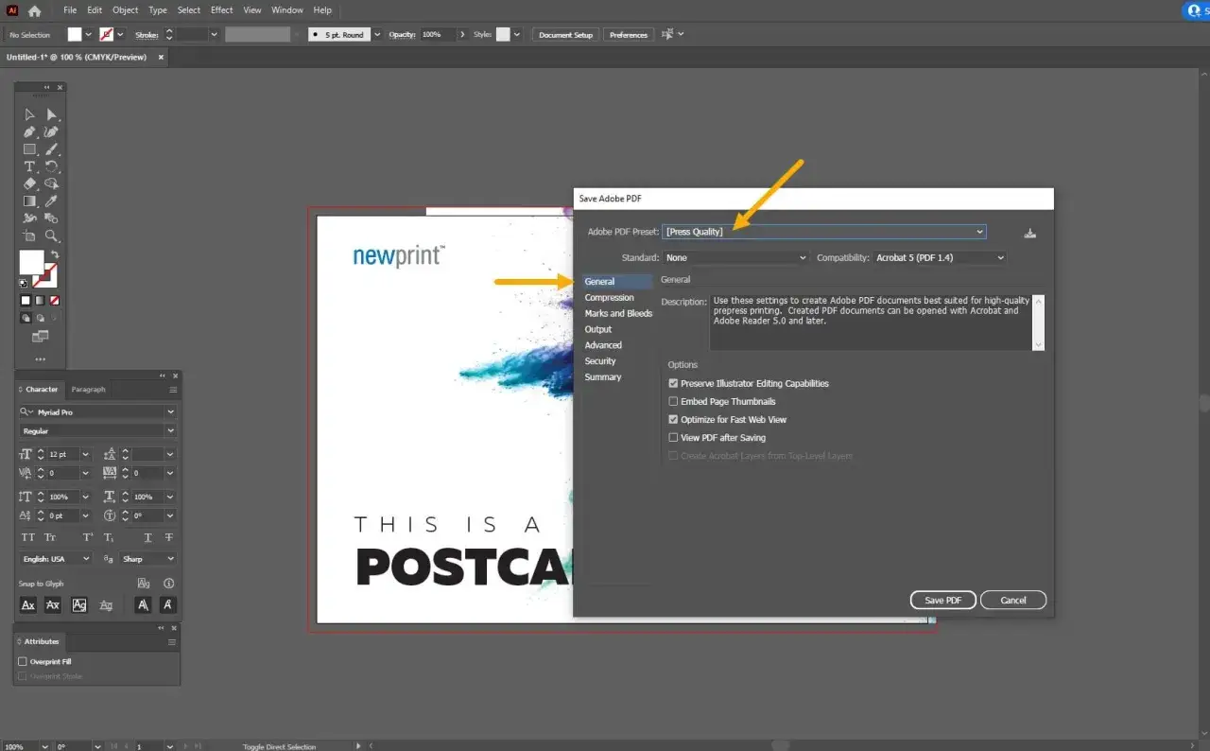Click the Save PDF button
The width and height of the screenshot is (1210, 751).
(943, 601)
